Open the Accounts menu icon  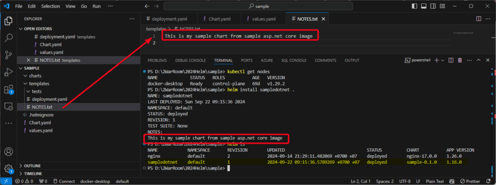[x=9, y=152]
